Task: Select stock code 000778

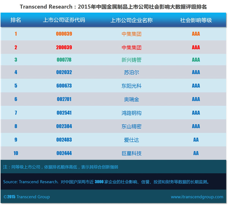Action: coord(64,60)
